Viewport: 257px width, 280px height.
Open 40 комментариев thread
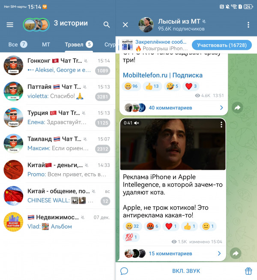[x=170, y=108]
